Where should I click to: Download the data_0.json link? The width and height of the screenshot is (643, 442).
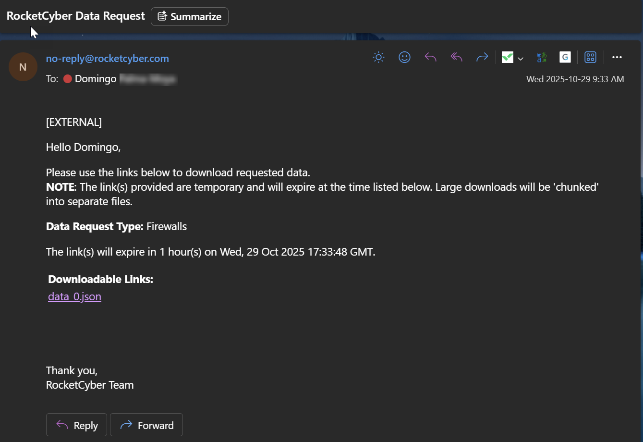pyautogui.click(x=74, y=296)
